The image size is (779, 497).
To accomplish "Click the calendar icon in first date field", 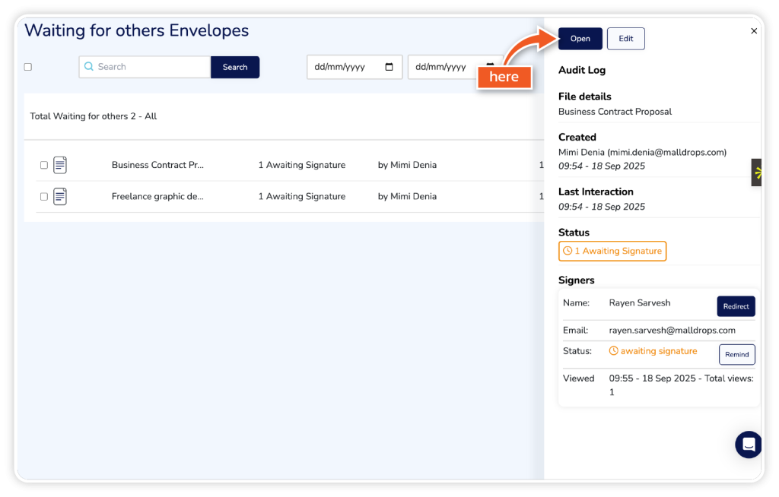I will (x=389, y=67).
